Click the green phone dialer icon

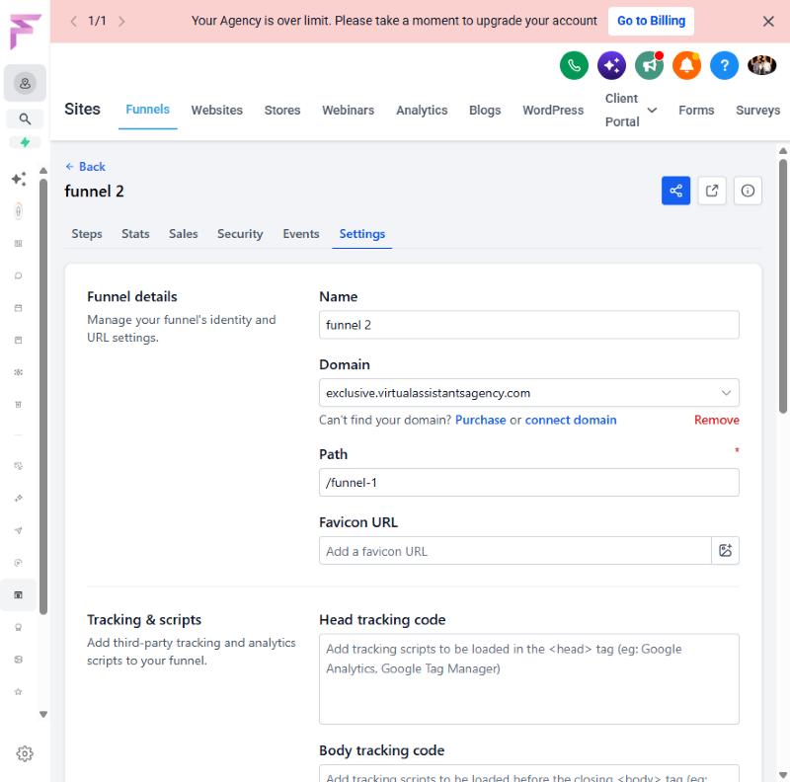click(x=574, y=65)
